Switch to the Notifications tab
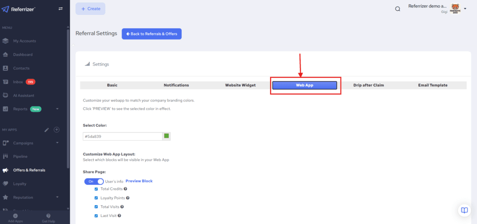The image size is (477, 224). [176, 85]
